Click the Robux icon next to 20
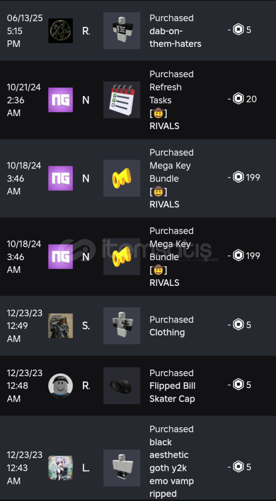Viewport: 276px width, 501px height. point(238,99)
